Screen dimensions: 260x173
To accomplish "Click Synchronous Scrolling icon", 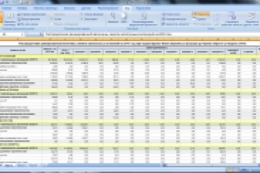I will click(x=216, y=19).
